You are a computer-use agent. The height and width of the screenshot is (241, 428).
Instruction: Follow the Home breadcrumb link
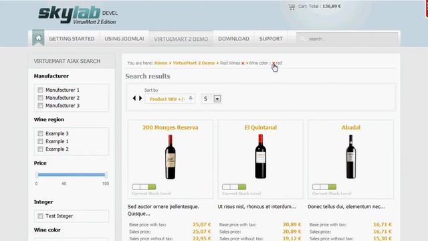pos(160,63)
